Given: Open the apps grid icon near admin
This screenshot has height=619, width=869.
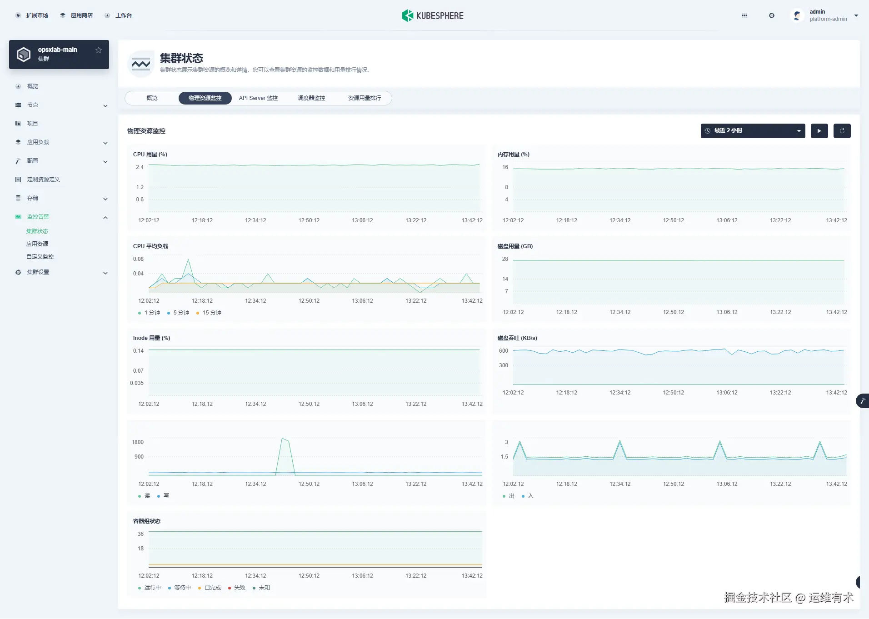Looking at the screenshot, I should (744, 15).
